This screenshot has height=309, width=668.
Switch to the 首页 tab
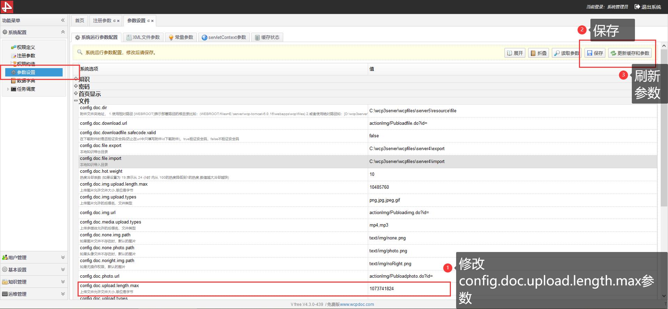pyautogui.click(x=80, y=21)
